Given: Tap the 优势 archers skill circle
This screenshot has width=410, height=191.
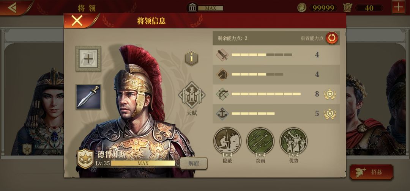Looking at the screenshot, I should tap(293, 141).
